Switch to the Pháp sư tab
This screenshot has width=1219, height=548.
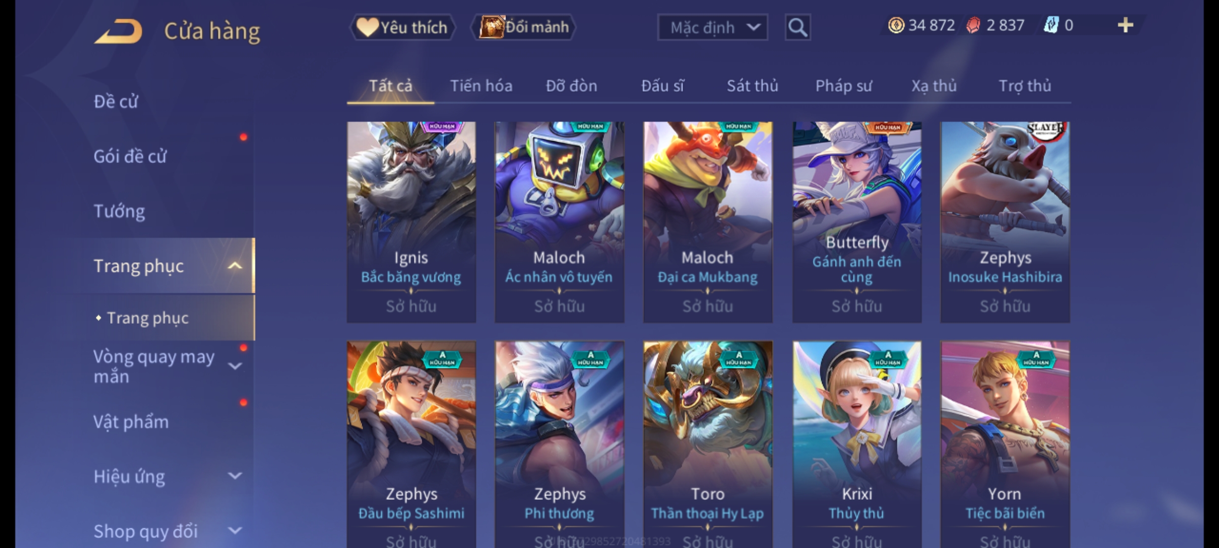[x=843, y=86]
